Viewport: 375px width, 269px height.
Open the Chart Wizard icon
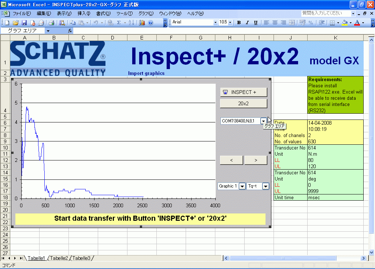[x=142, y=23]
